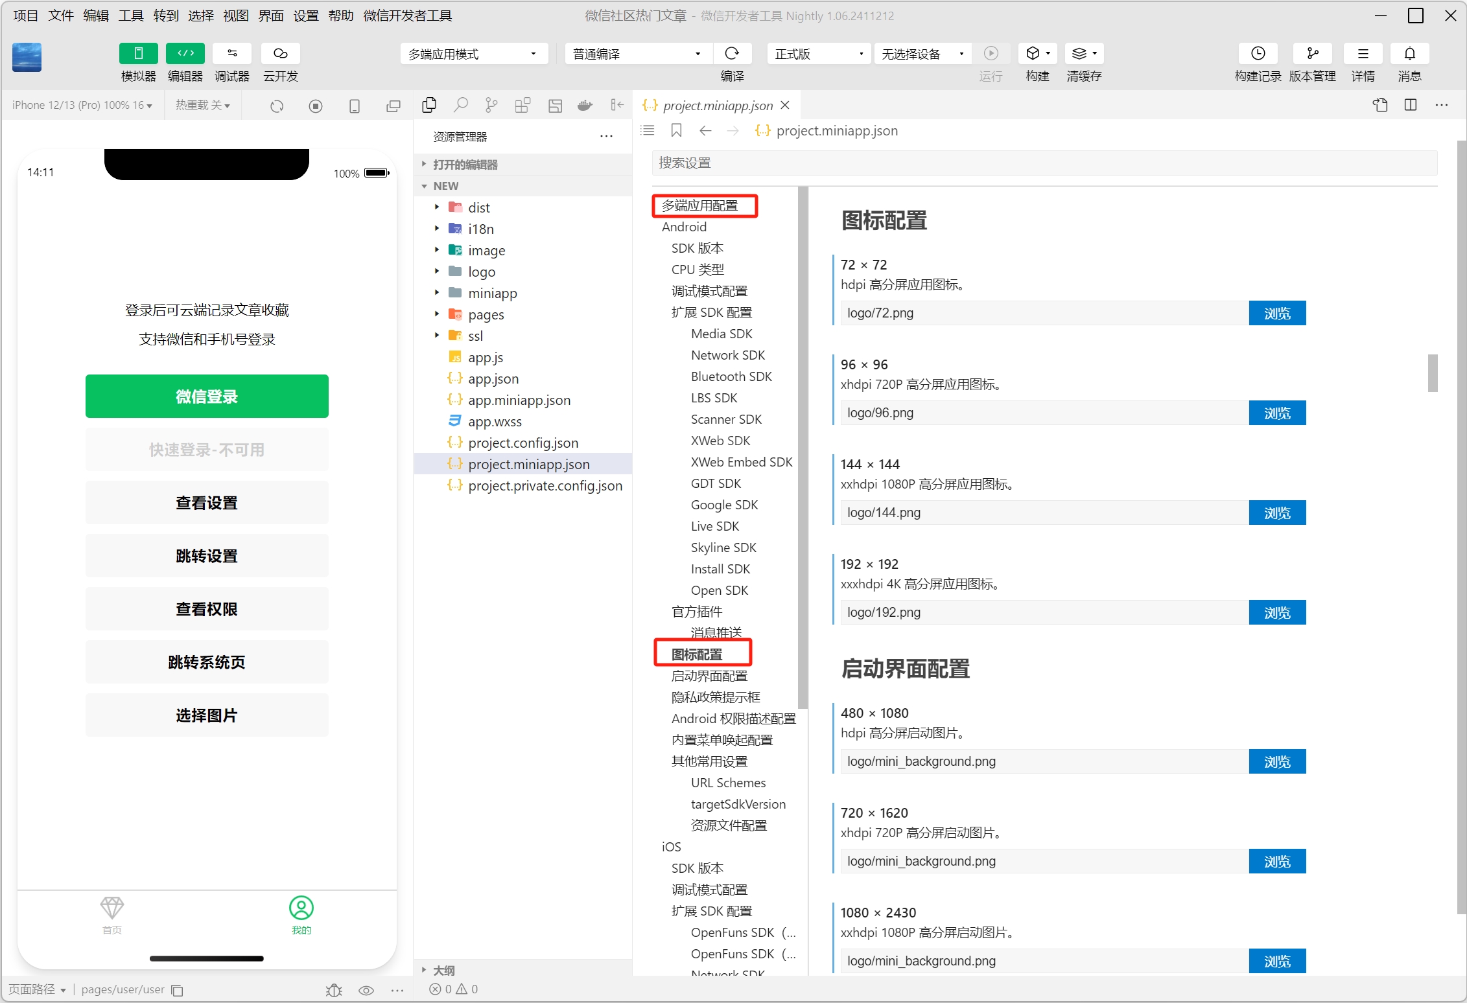Screen dimensions: 1467x1003
Task: Collapse the sidebar panel icon
Action: pos(616,105)
